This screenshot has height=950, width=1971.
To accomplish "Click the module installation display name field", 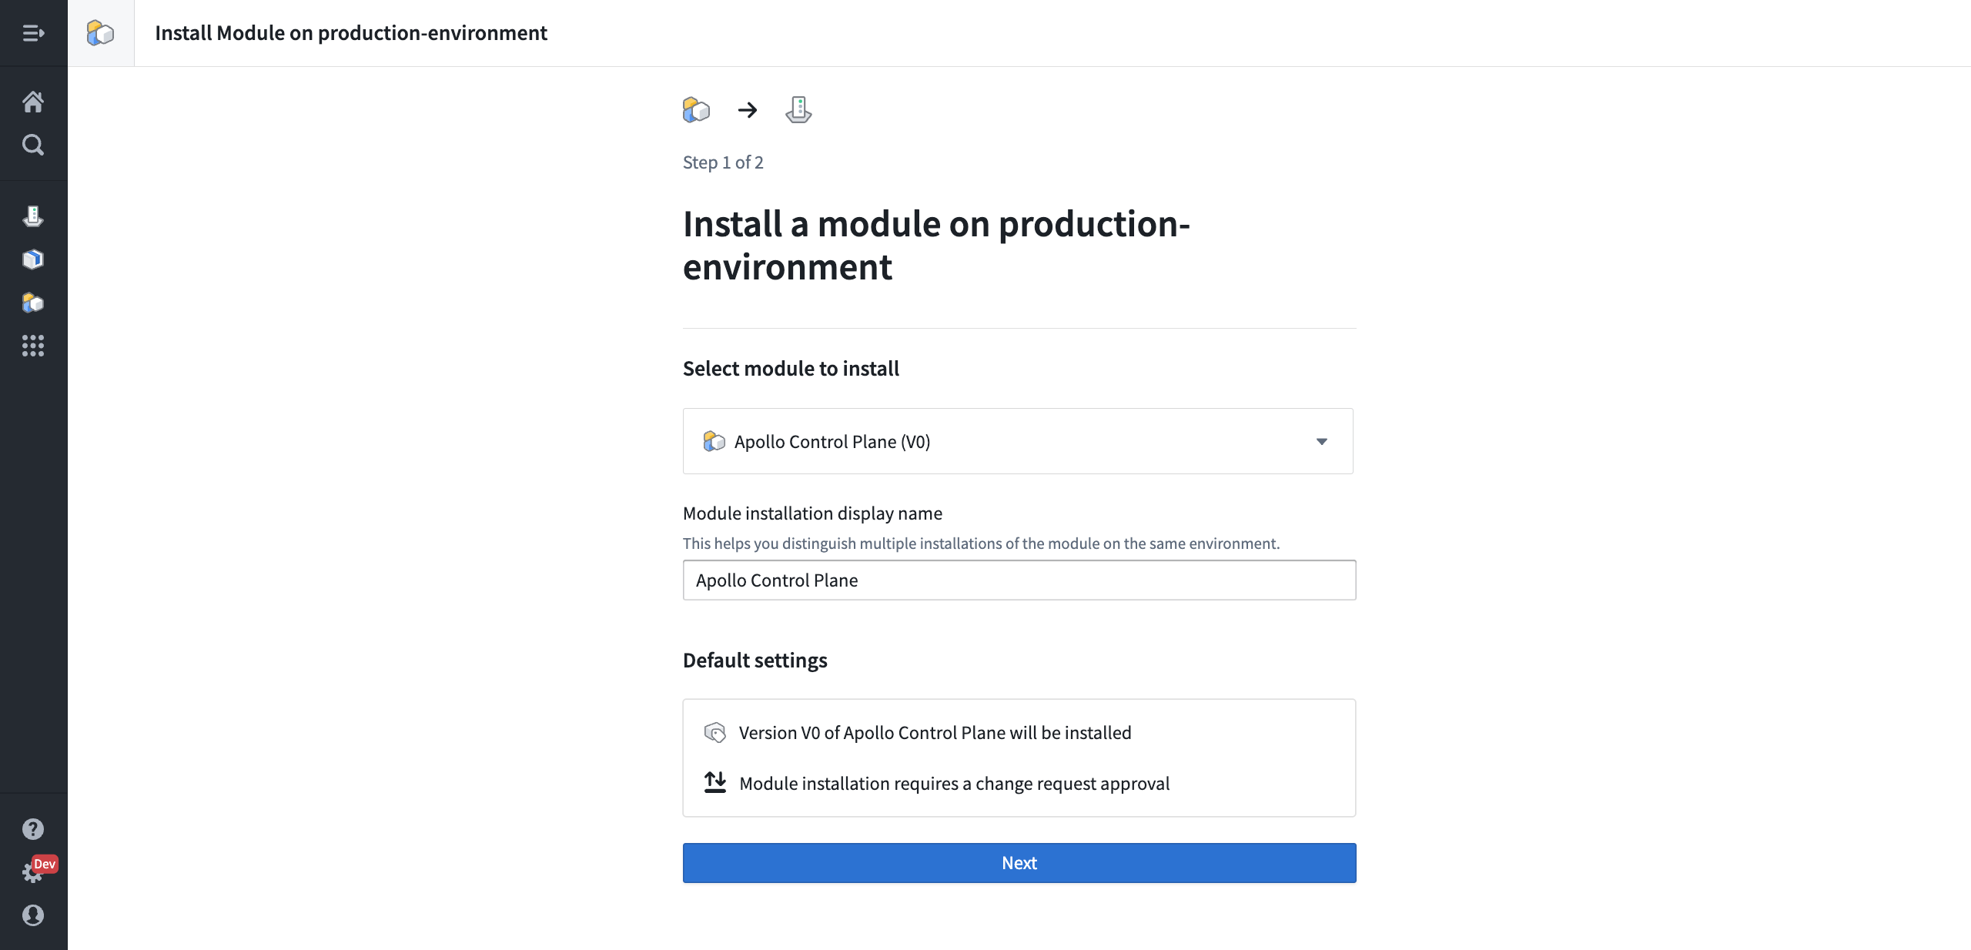I will click(x=1019, y=579).
